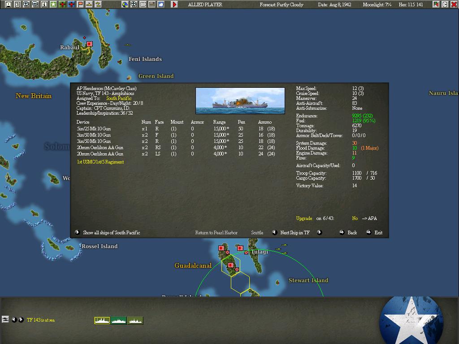Click the single yellow ship toolbar icon
This screenshot has width=459, height=344.
89,4
